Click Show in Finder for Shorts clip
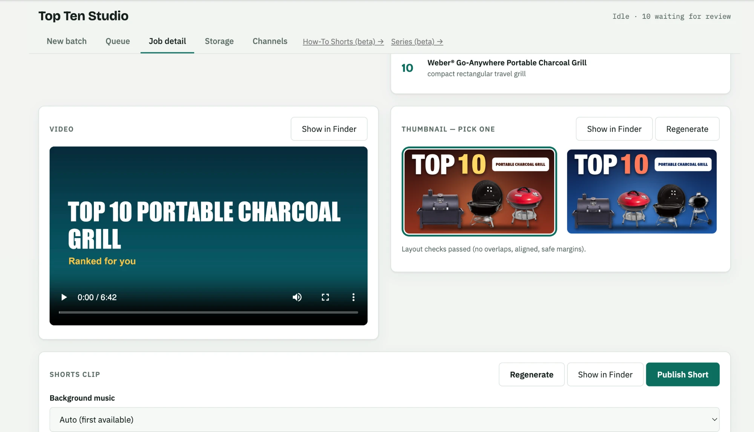This screenshot has height=432, width=754. click(605, 375)
